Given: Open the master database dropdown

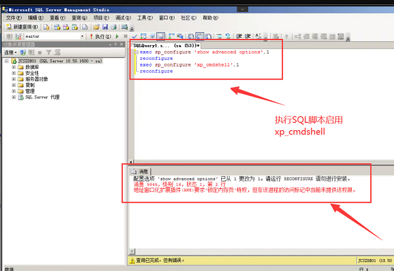Looking at the screenshot, I should (82, 36).
